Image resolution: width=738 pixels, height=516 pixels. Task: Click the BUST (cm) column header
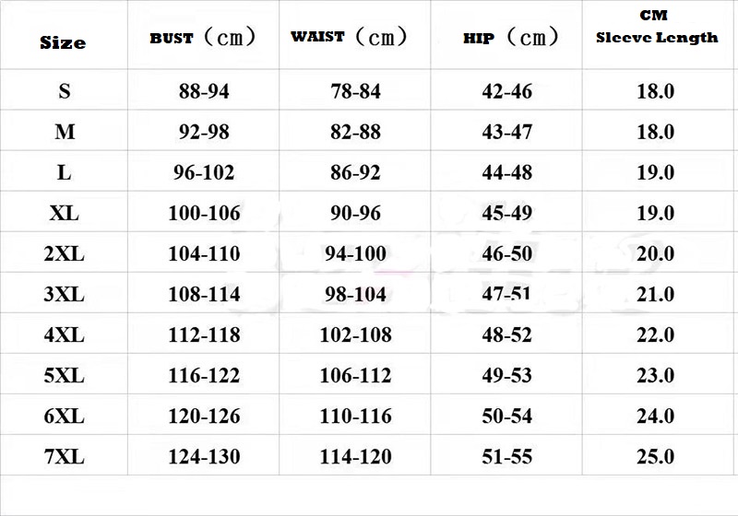(x=202, y=38)
